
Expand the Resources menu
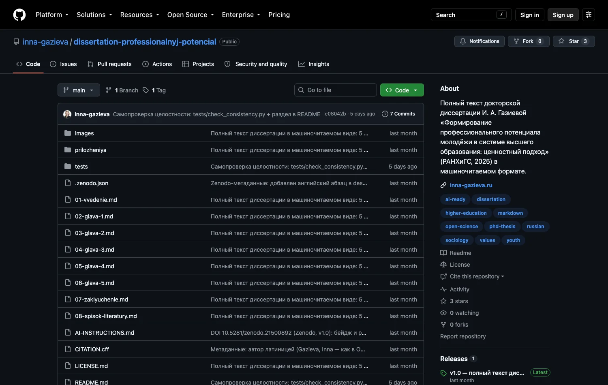click(x=140, y=15)
